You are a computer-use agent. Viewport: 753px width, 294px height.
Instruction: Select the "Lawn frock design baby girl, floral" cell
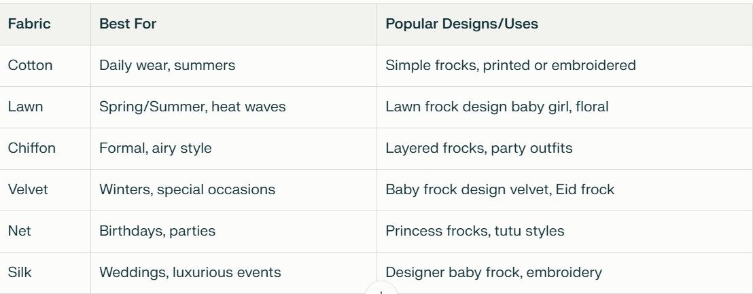click(x=497, y=107)
